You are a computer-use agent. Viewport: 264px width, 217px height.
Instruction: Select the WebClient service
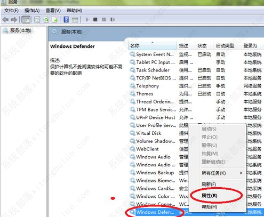[x=147, y=149]
